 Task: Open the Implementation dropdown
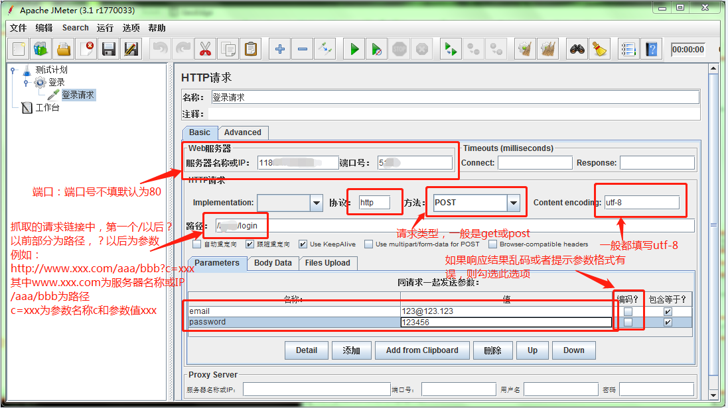point(316,203)
